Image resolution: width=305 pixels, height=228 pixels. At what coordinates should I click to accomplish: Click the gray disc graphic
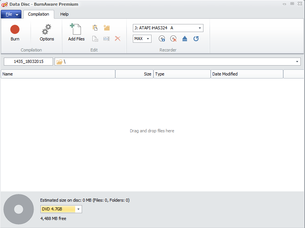pos(19,209)
